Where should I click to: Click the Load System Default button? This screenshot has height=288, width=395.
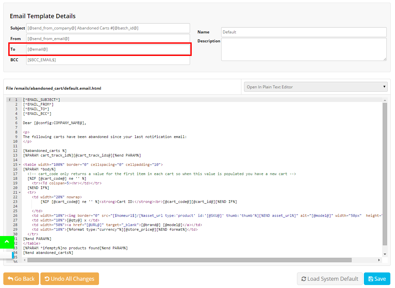[330, 279]
